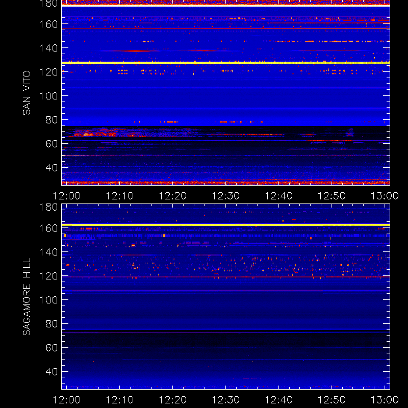Click the SAGAMORE HILL axis label
Screen dimensions: 408x408
(27, 296)
